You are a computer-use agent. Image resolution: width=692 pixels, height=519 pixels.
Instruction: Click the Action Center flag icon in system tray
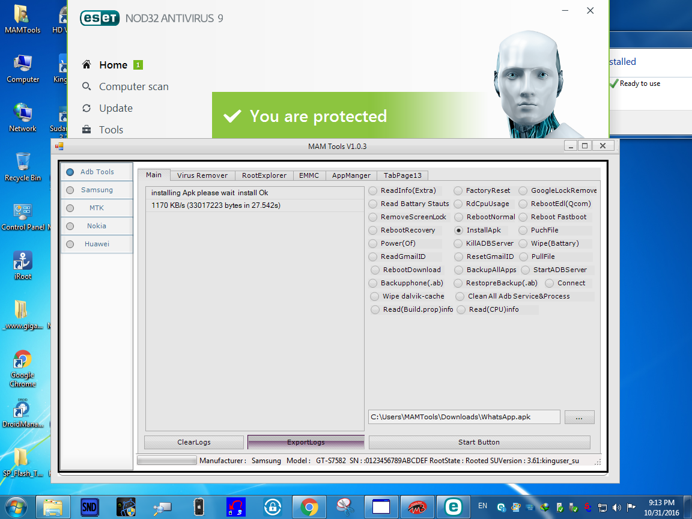[x=631, y=507]
